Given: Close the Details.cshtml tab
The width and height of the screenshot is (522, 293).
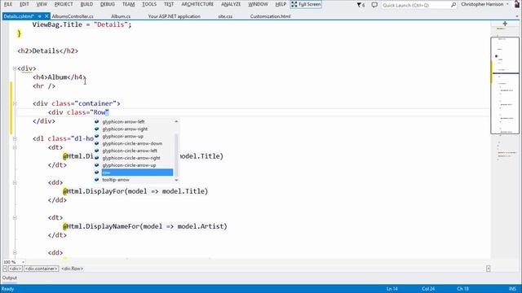Looking at the screenshot, I should (x=46, y=16).
